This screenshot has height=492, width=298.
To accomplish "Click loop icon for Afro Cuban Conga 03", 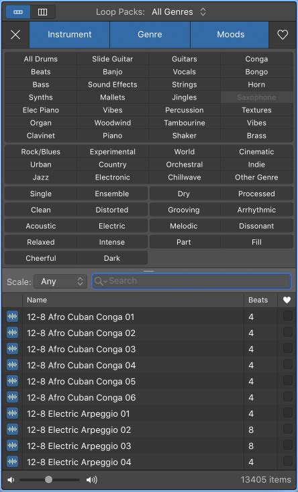I will (x=13, y=349).
